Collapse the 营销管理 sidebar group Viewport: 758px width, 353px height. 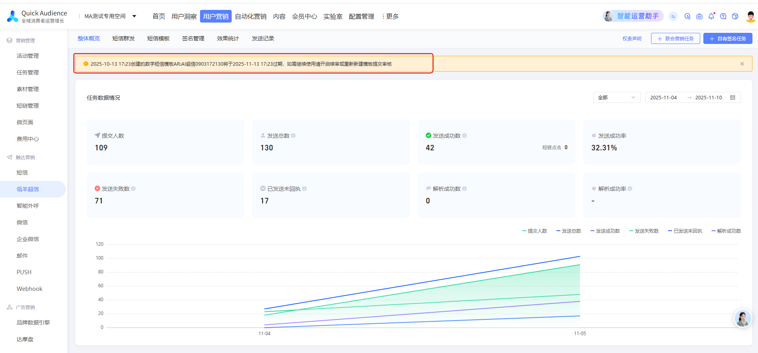tap(21, 40)
